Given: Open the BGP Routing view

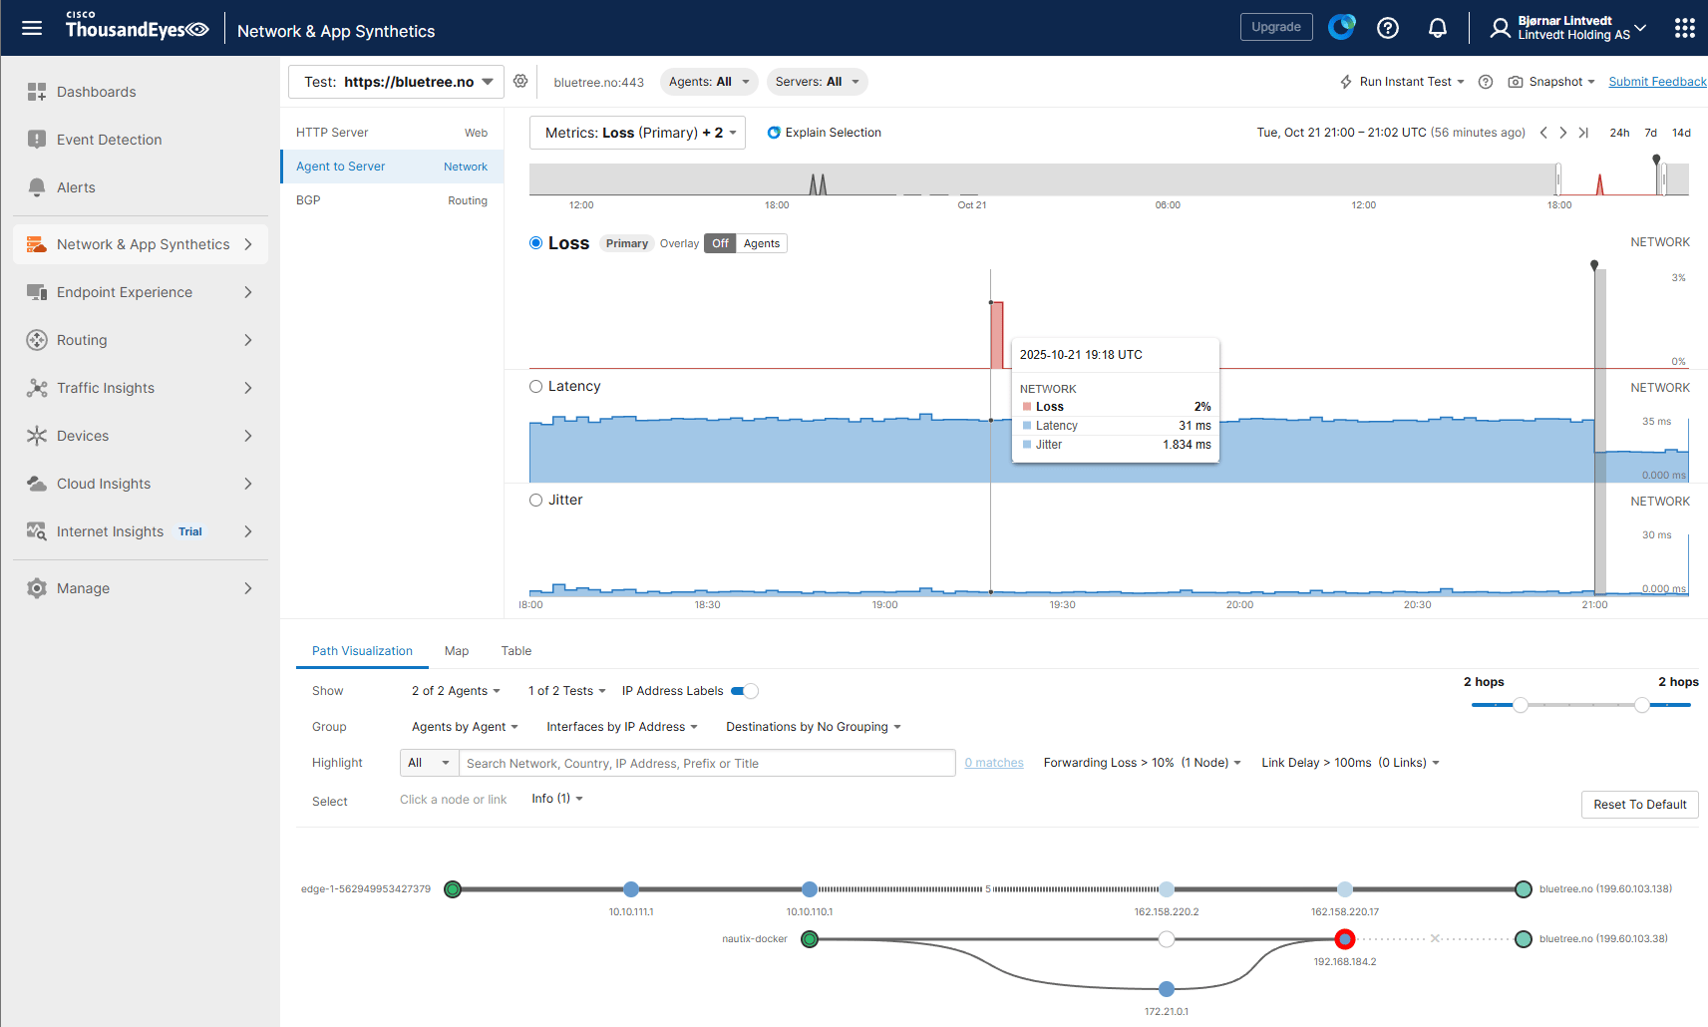Looking at the screenshot, I should coord(391,200).
